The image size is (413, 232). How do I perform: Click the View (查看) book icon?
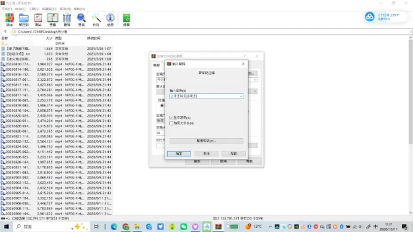pyautogui.click(x=52, y=20)
